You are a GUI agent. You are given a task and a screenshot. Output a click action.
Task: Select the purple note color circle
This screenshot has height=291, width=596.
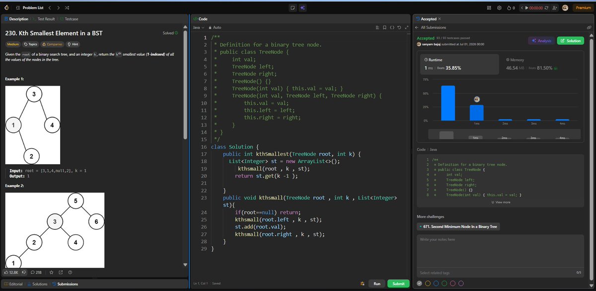pos(460,283)
